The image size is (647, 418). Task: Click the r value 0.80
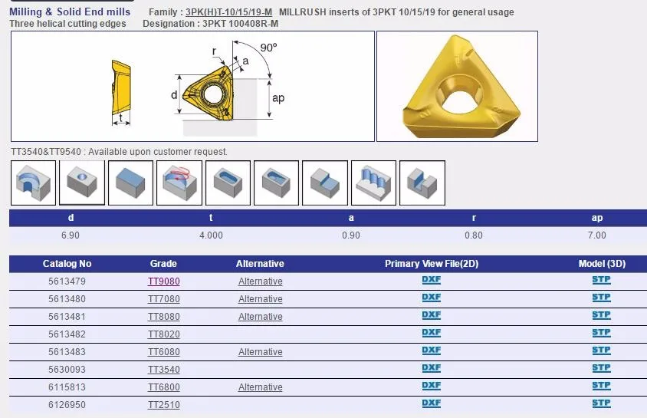pyautogui.click(x=474, y=235)
